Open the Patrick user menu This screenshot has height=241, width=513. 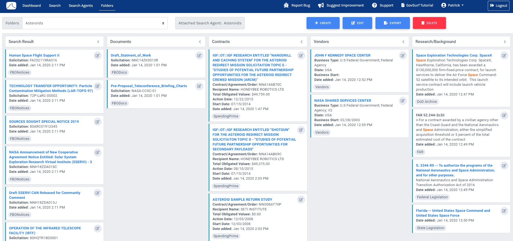[x=452, y=5]
